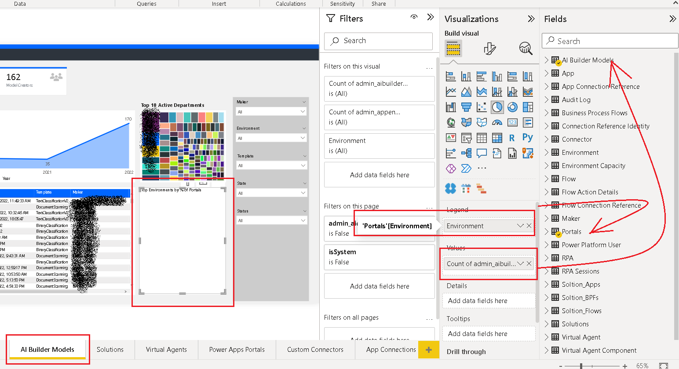
Task: Select the R script visual
Action: (x=512, y=138)
